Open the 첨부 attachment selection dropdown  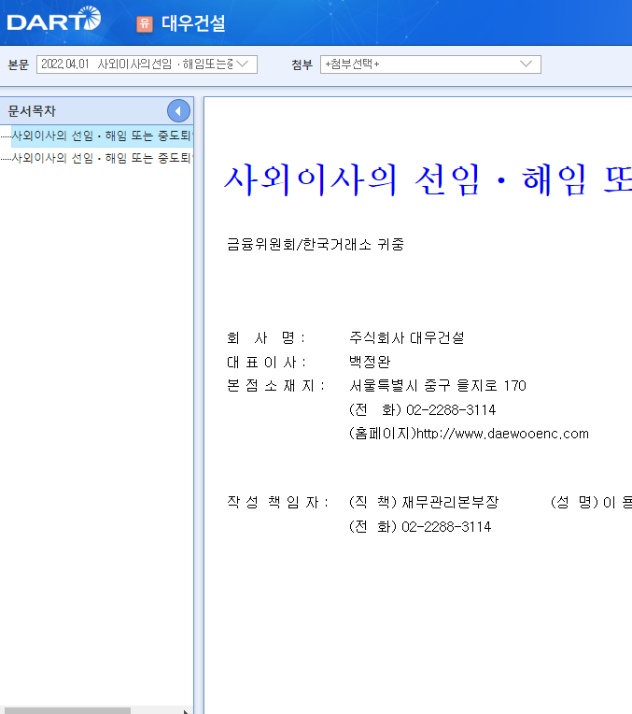pos(430,64)
